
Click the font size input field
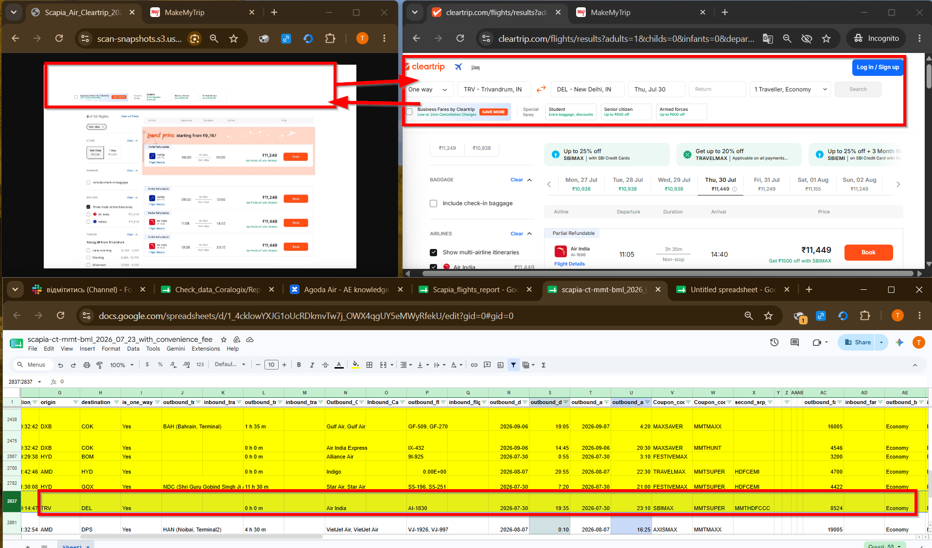coord(271,365)
